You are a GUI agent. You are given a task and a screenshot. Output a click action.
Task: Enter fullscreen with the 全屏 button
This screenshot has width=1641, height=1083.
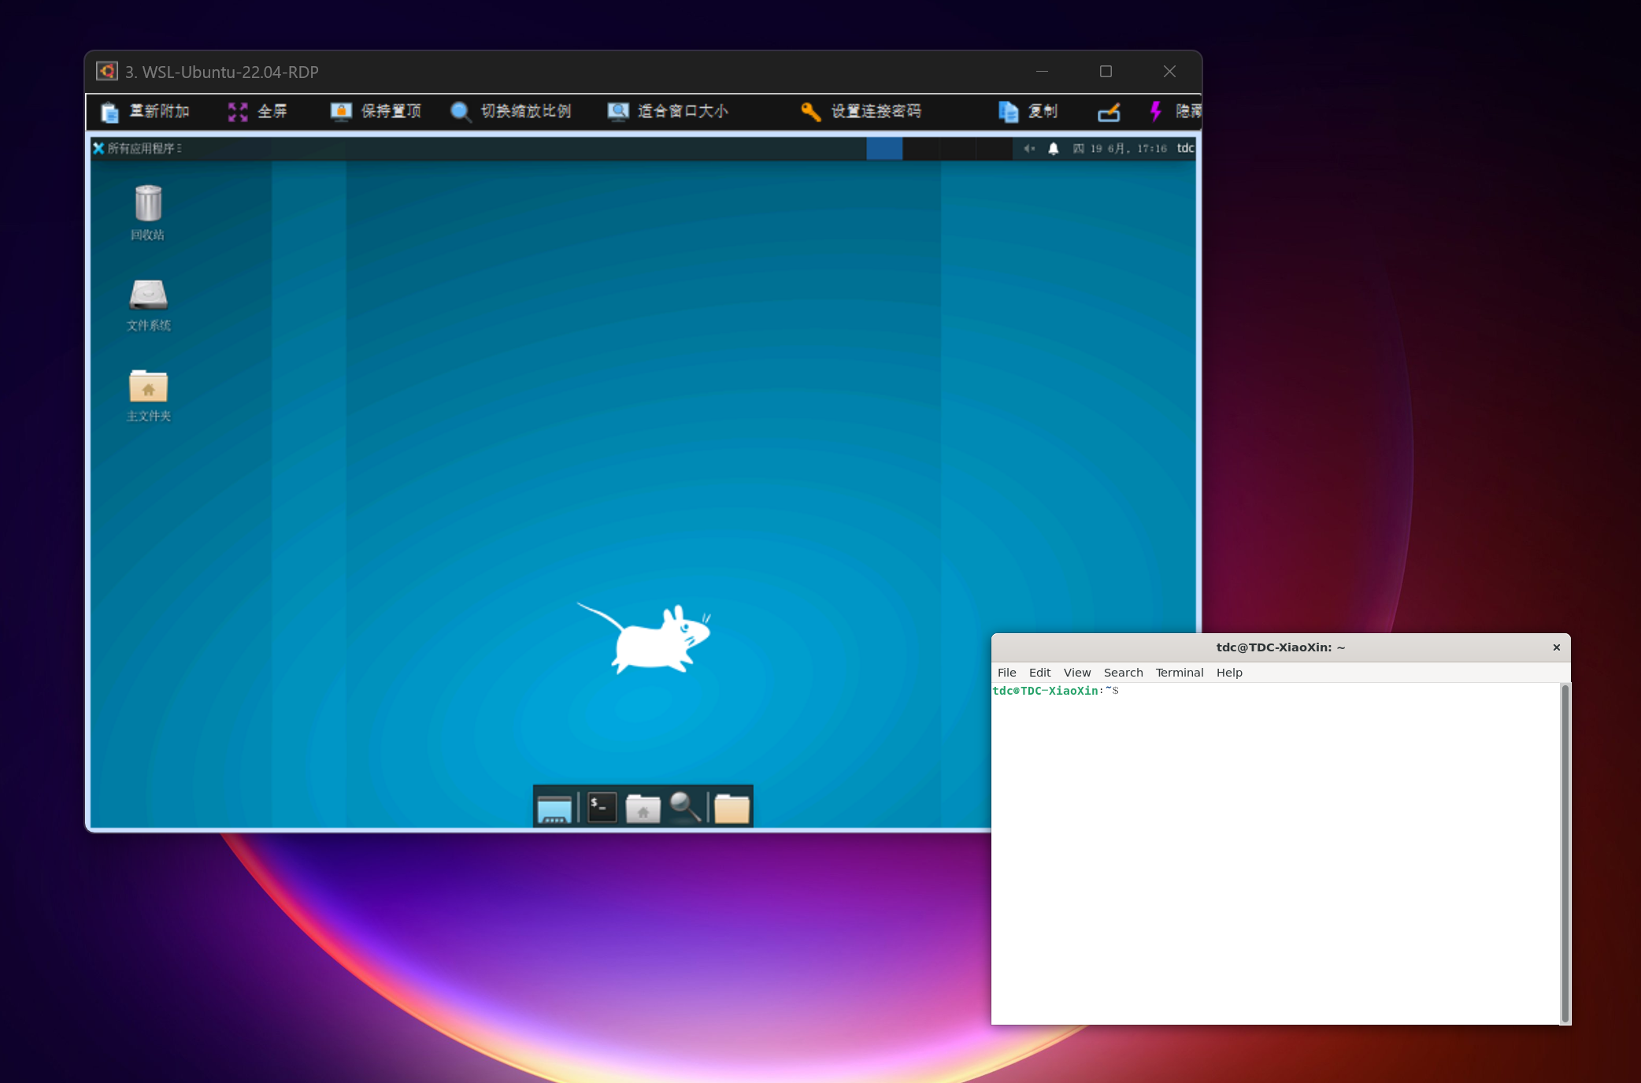tap(257, 112)
